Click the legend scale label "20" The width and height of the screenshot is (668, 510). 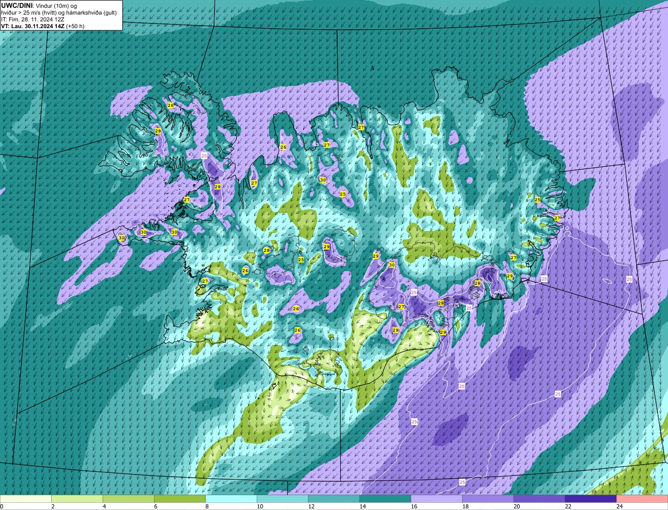[x=516, y=506]
